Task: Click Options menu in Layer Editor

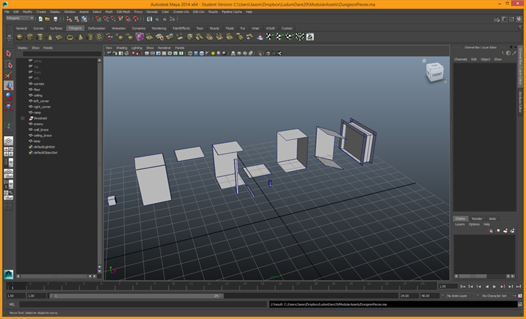Action: [474, 224]
